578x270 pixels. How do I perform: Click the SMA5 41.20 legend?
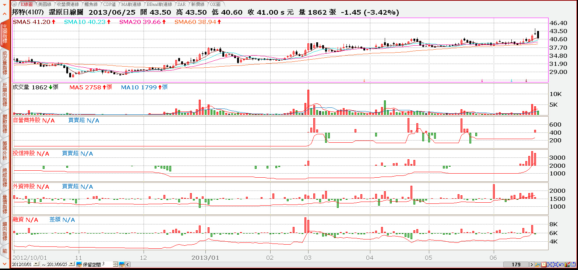(34, 22)
